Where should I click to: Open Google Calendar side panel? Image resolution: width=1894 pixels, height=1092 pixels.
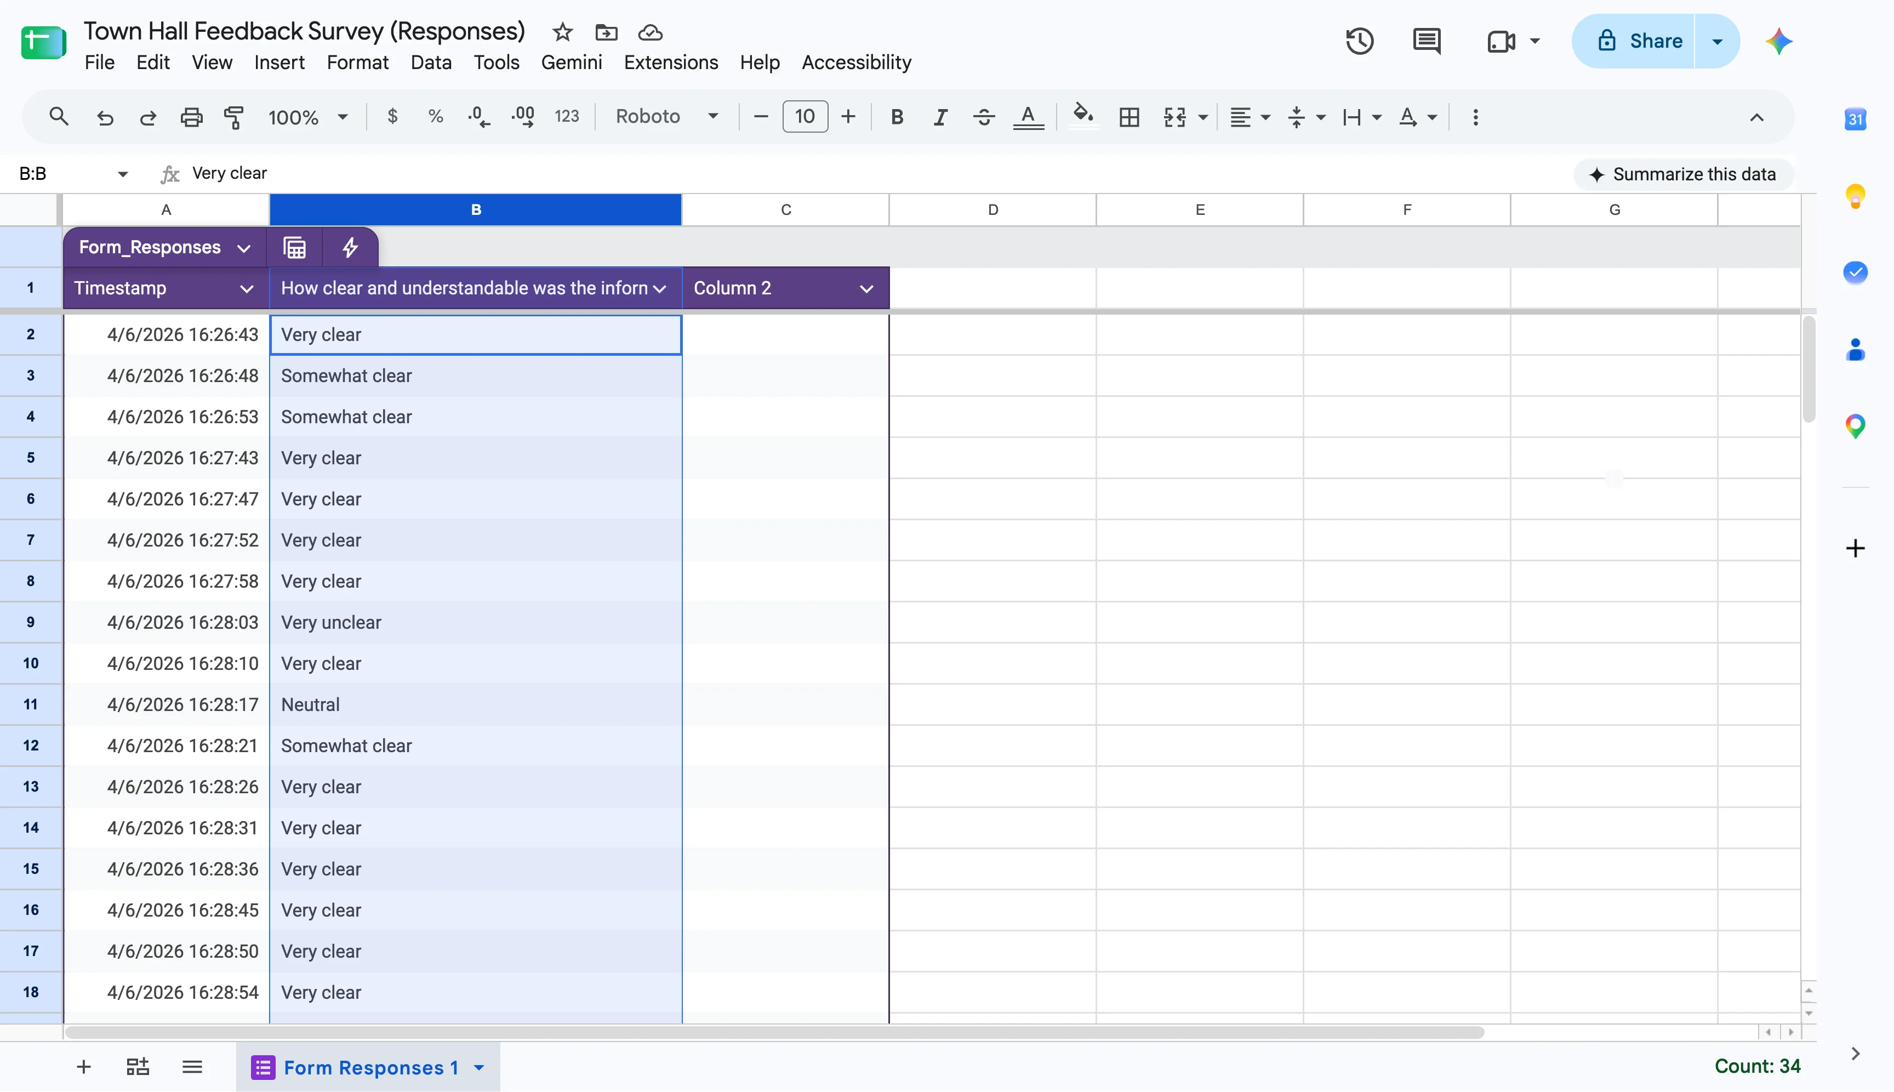click(x=1855, y=118)
